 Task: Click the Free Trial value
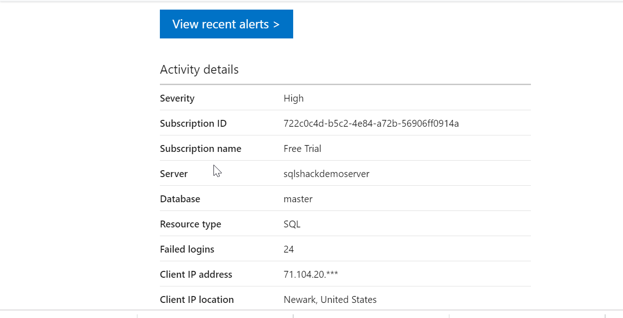coord(302,149)
